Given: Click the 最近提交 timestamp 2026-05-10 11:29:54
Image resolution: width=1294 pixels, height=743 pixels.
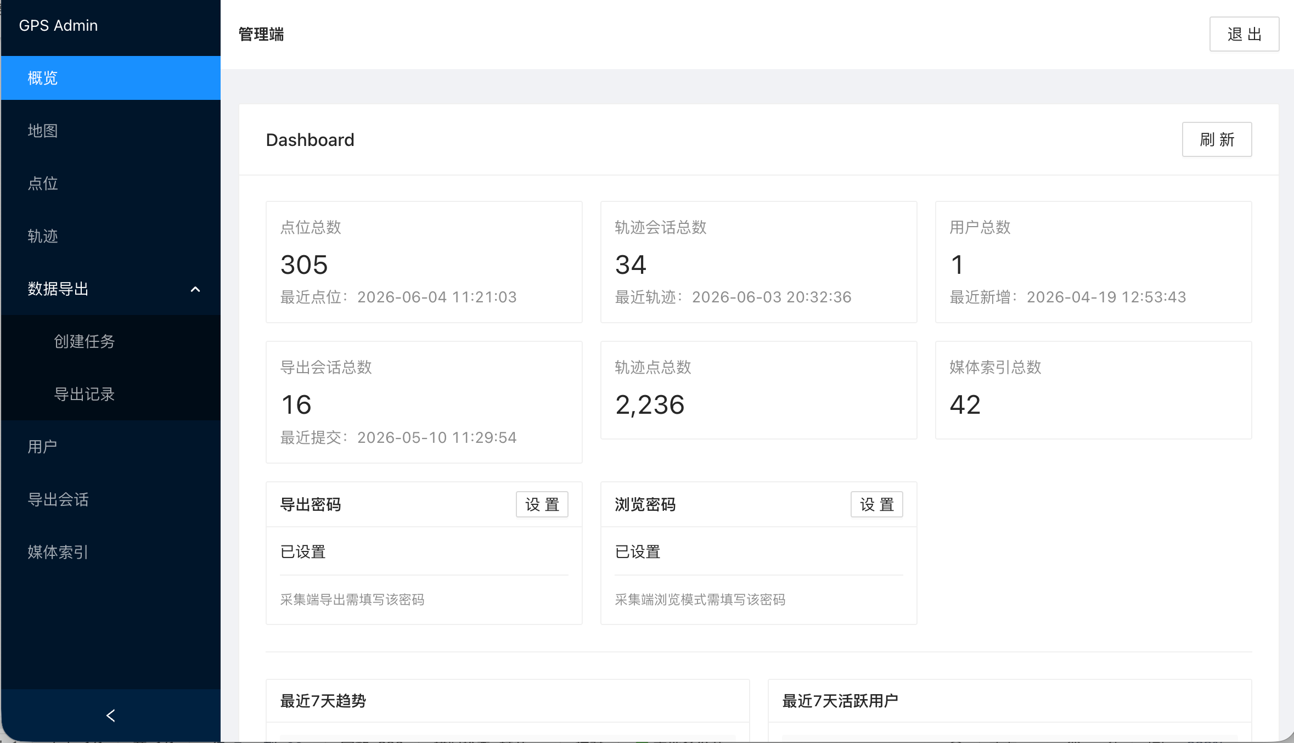Looking at the screenshot, I should click(437, 438).
